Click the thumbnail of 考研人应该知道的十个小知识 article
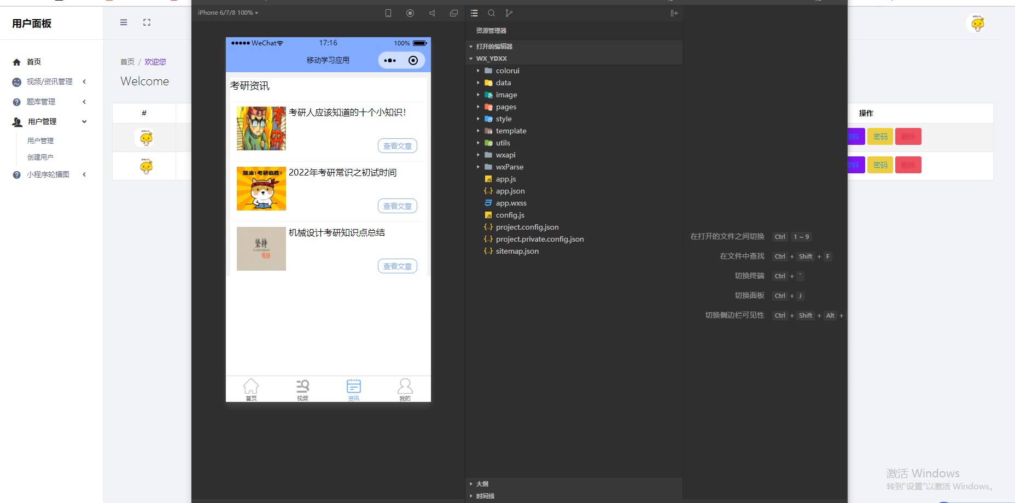This screenshot has width=1015, height=503. click(x=261, y=128)
